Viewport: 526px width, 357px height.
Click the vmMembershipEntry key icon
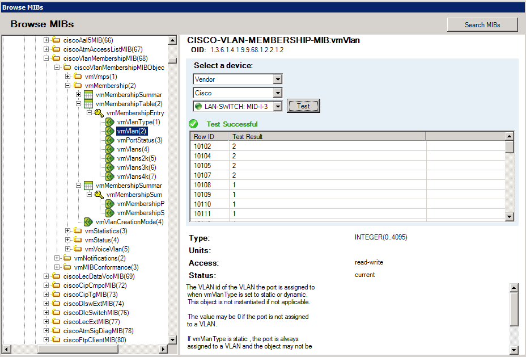pos(99,113)
